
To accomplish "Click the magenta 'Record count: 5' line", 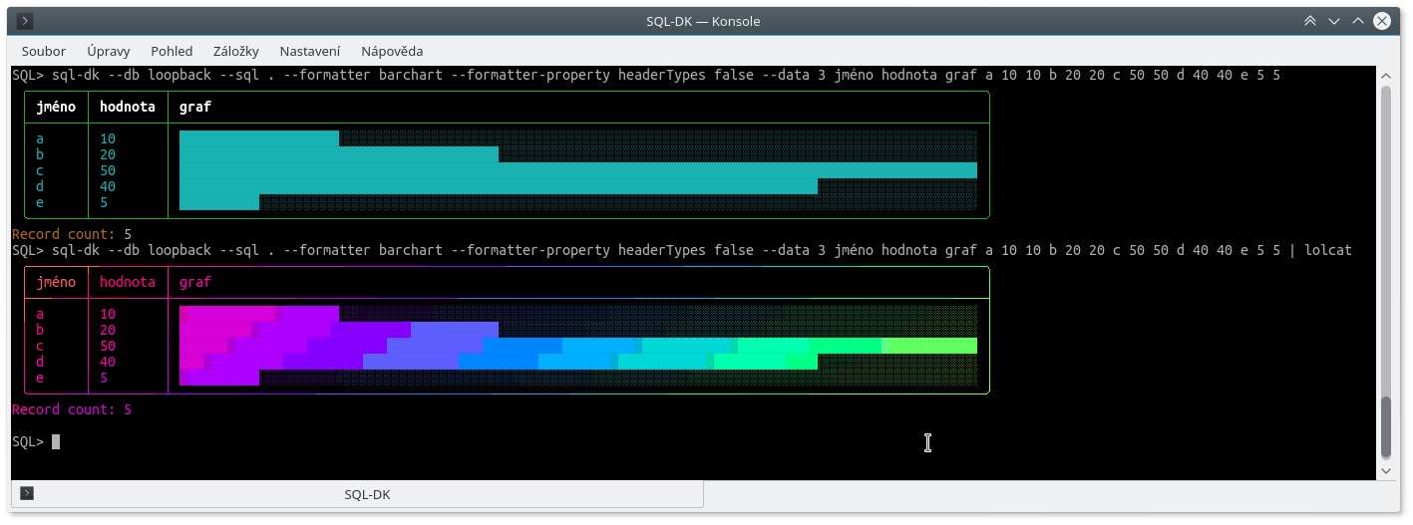I will point(72,409).
